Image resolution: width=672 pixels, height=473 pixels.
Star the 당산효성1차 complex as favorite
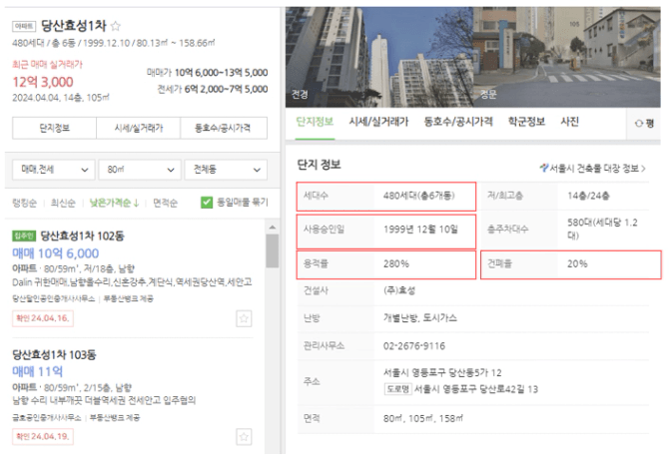tap(115, 26)
